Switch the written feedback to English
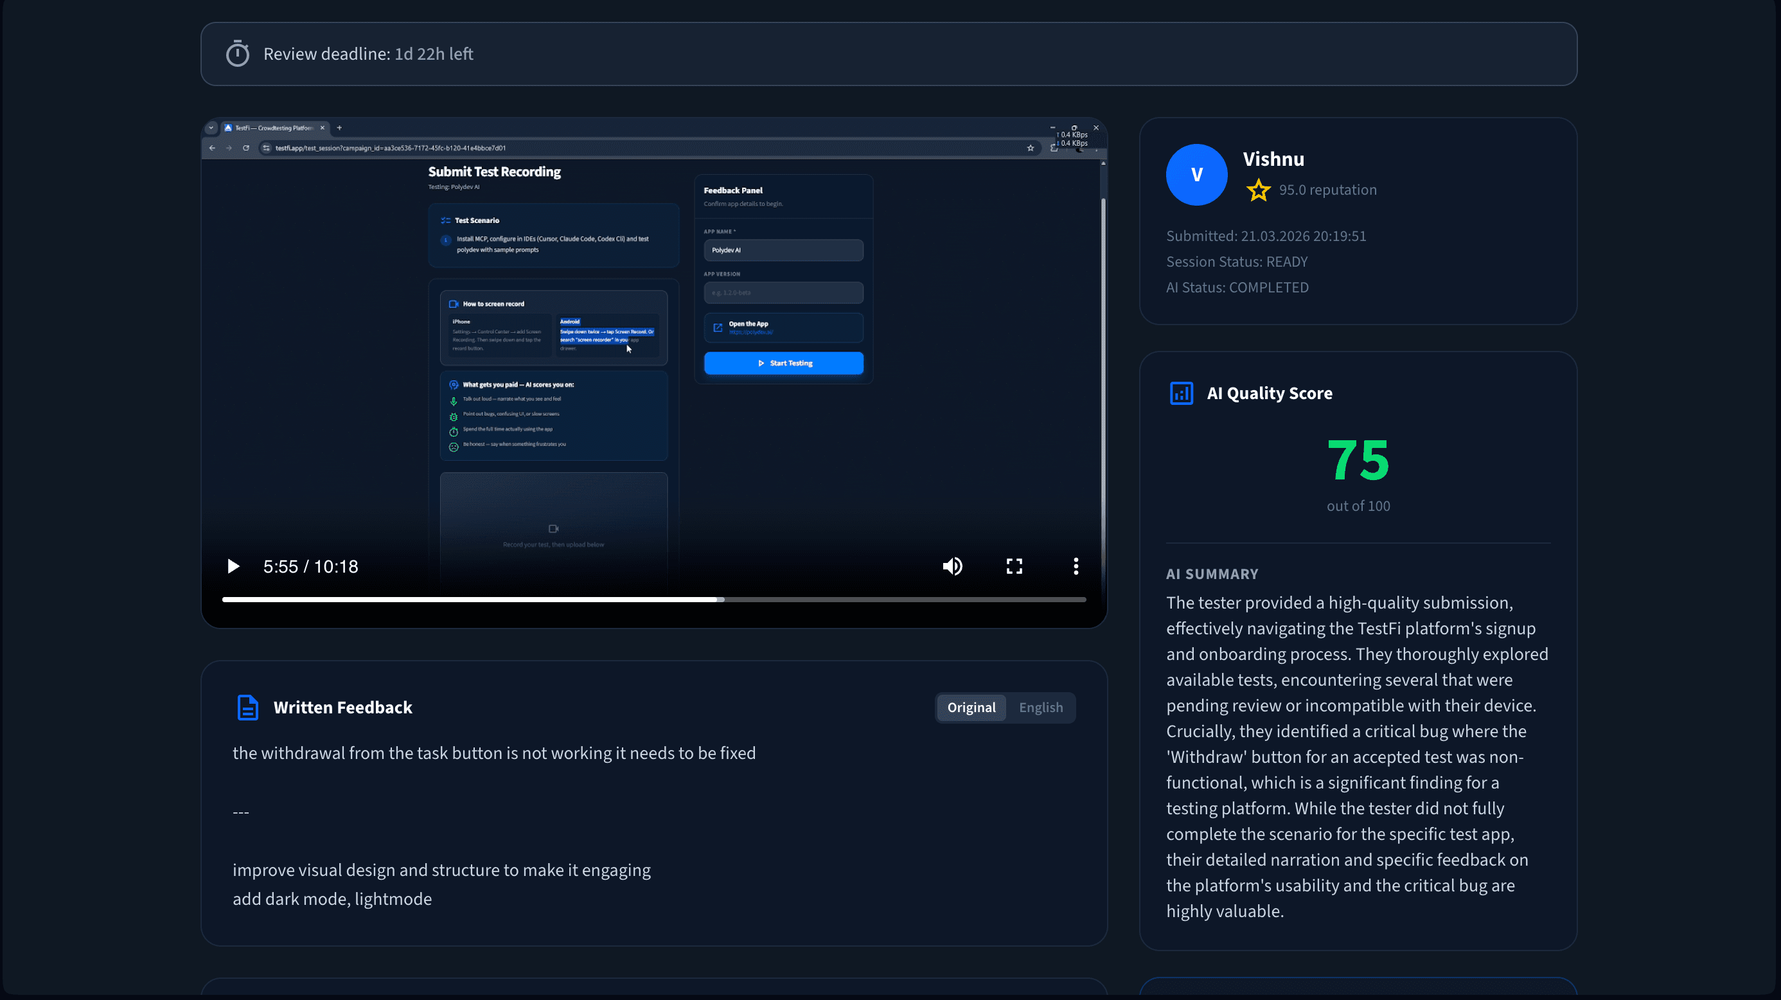Screen dimensions: 1781x1000 [1041, 707]
